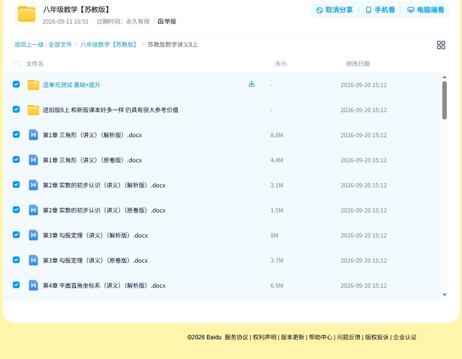
Task: Click the 6.5M size value
Action: [x=277, y=285]
